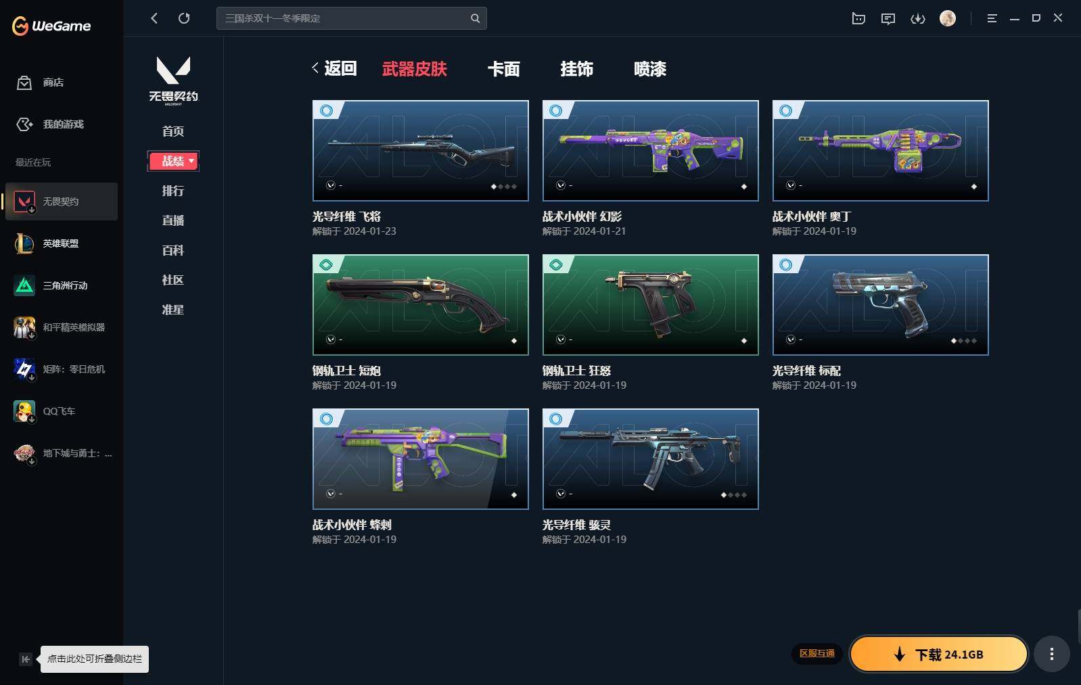
Task: Click the 钢轨卫士 短炮 skin name
Action: click(x=346, y=371)
